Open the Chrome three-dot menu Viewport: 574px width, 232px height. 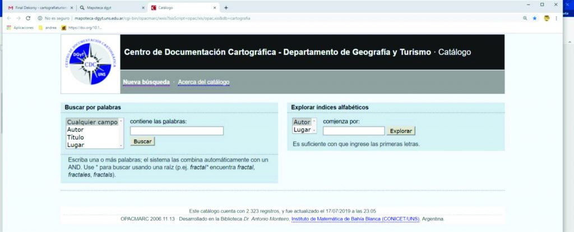pos(557,18)
